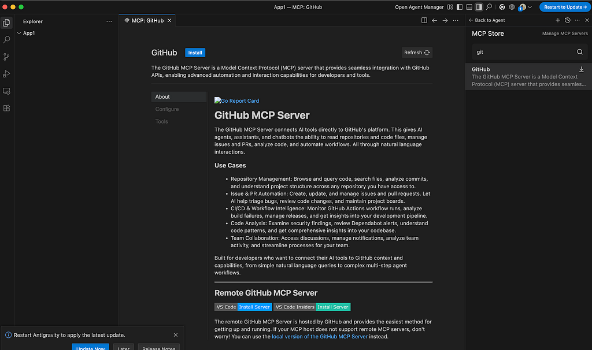Image resolution: width=592 pixels, height=350 pixels.
Task: Toggle the secondary side bar visibility
Action: 479,7
